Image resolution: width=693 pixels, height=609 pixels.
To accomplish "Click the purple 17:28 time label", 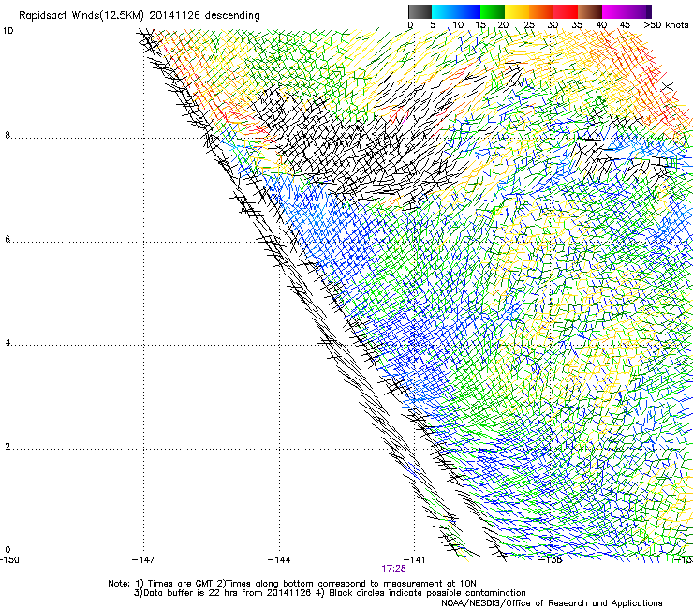I will coord(393,569).
